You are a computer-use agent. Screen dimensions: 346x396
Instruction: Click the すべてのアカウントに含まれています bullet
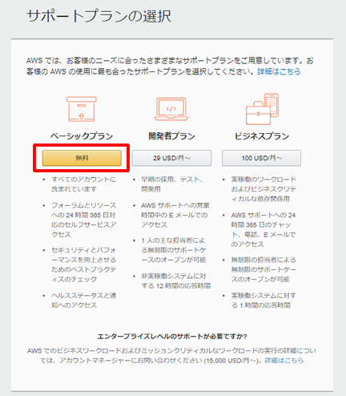(x=84, y=184)
